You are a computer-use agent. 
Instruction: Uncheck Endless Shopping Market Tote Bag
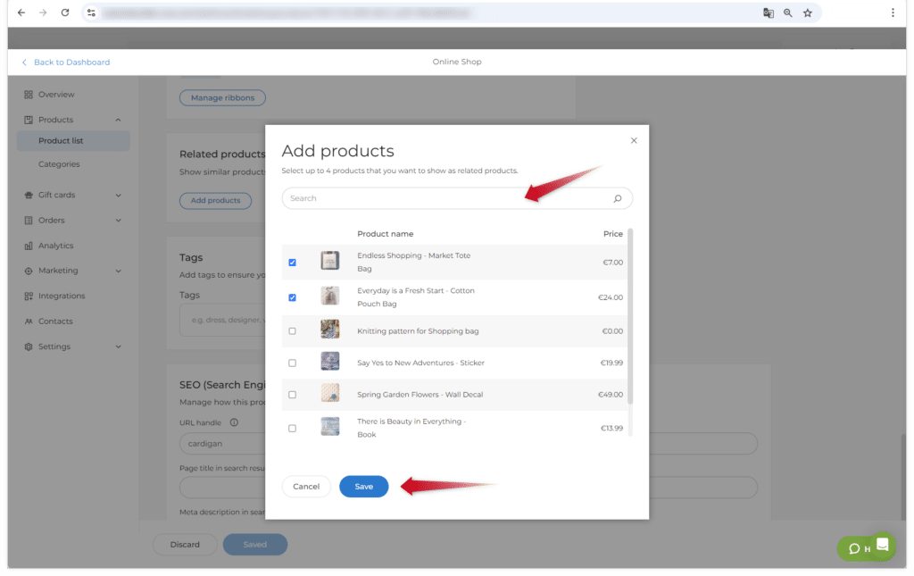(292, 263)
